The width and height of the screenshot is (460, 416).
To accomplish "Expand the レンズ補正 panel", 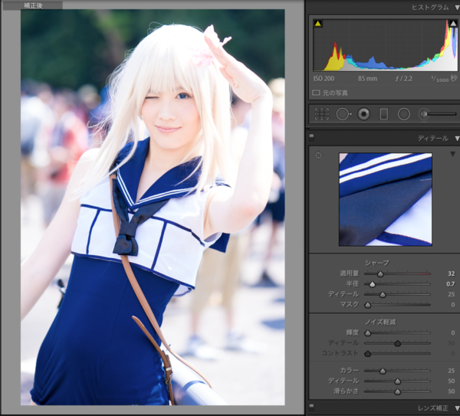I will pyautogui.click(x=457, y=408).
